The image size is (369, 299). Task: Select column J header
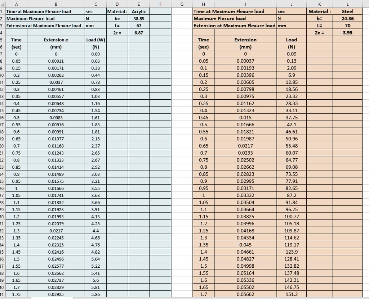click(x=291, y=4)
